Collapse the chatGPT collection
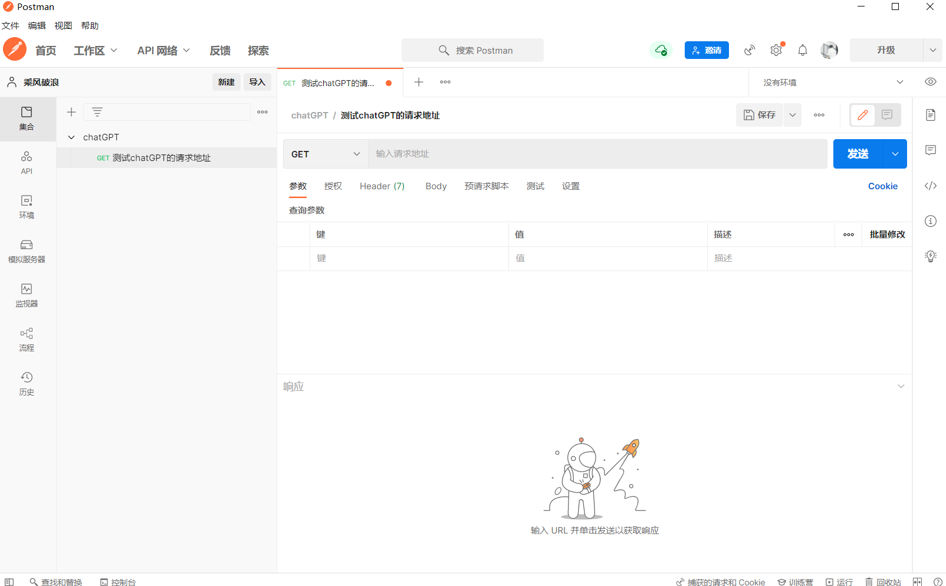The image size is (946, 586). [x=71, y=137]
